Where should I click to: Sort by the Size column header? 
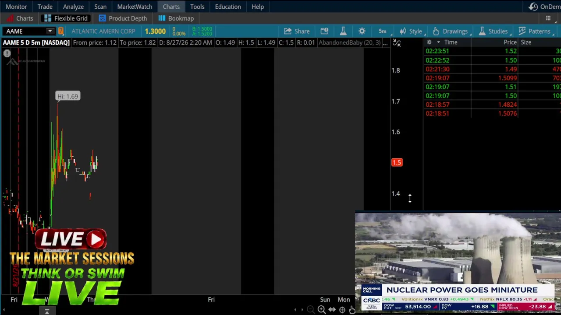(526, 42)
